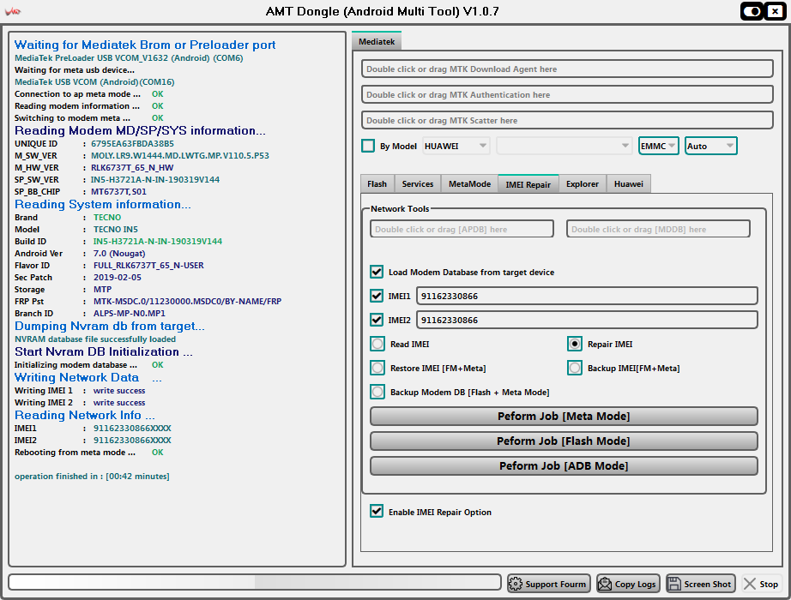The image size is (791, 600).
Task: Uncheck Load Modem Database from target device
Action: point(377,272)
